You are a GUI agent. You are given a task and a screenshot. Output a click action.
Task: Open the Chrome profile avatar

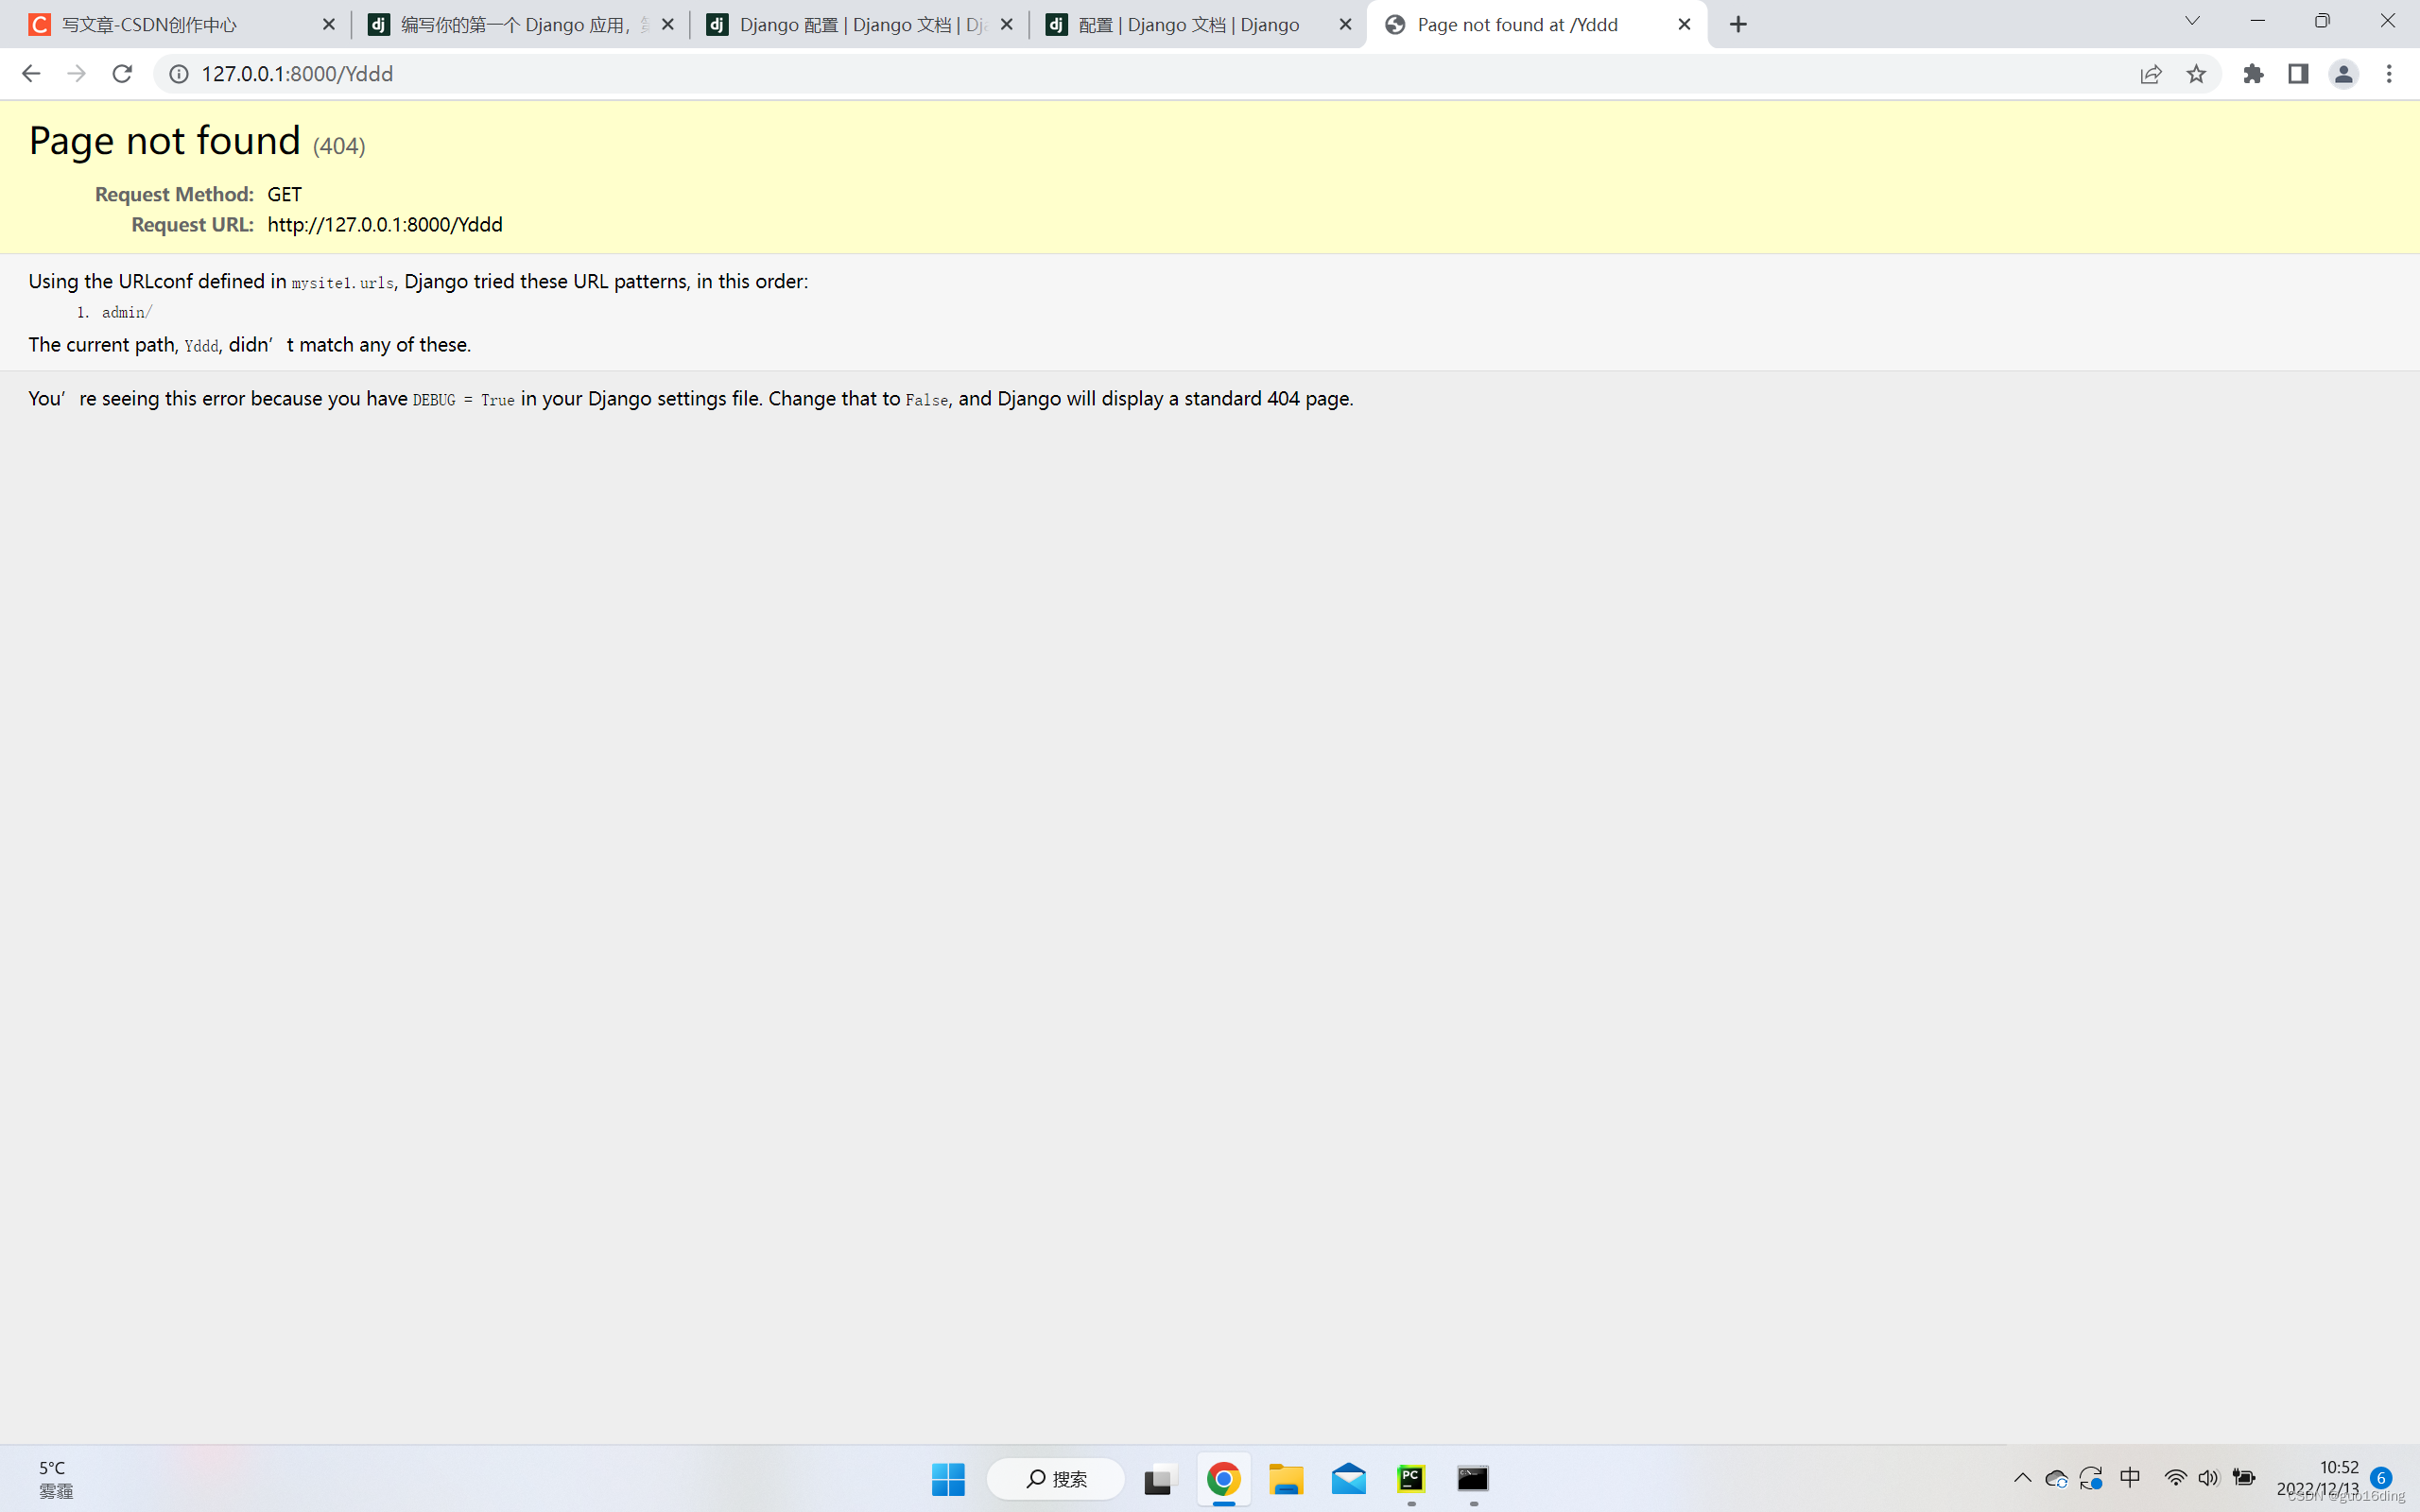tap(2343, 74)
